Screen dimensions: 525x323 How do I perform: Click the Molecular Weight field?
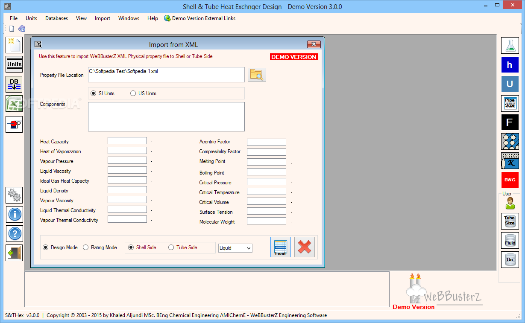tap(267, 221)
